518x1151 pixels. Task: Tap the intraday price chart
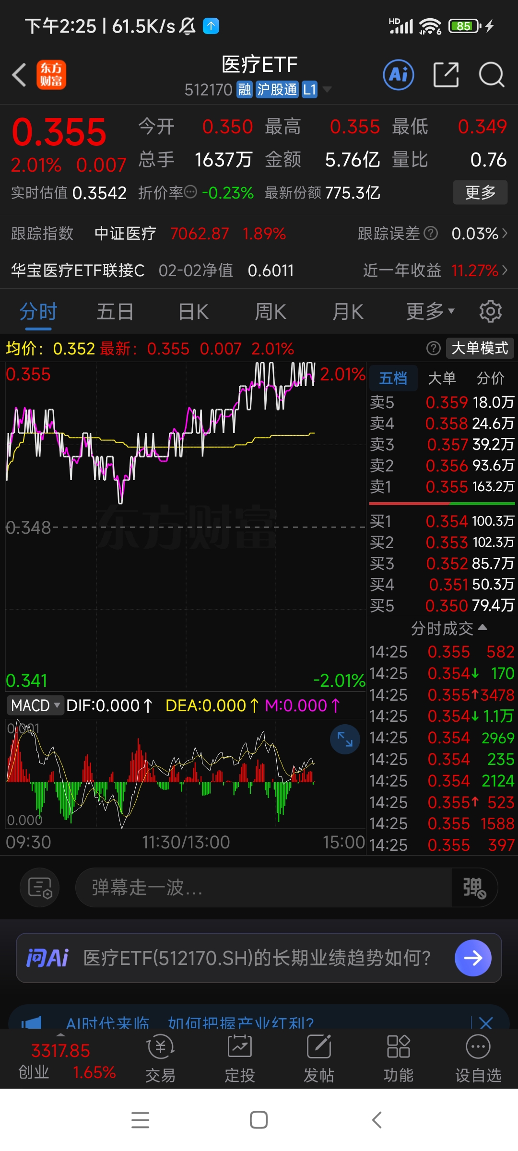click(186, 526)
